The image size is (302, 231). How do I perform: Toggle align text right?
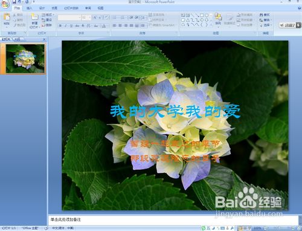126,25
